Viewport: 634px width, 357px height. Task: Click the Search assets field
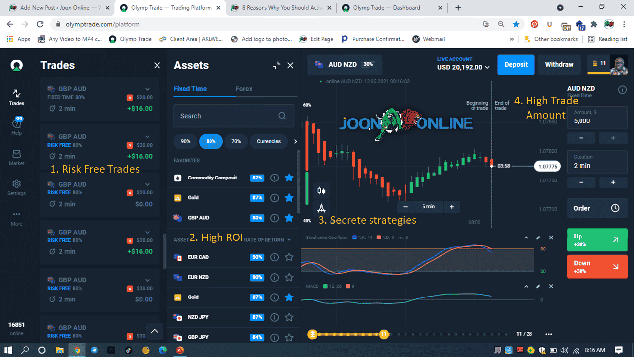point(234,116)
